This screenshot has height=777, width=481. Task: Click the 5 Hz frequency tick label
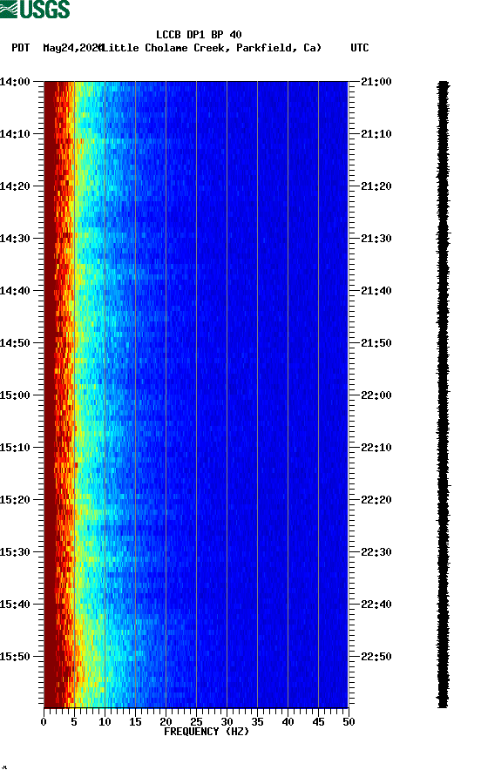pos(74,722)
